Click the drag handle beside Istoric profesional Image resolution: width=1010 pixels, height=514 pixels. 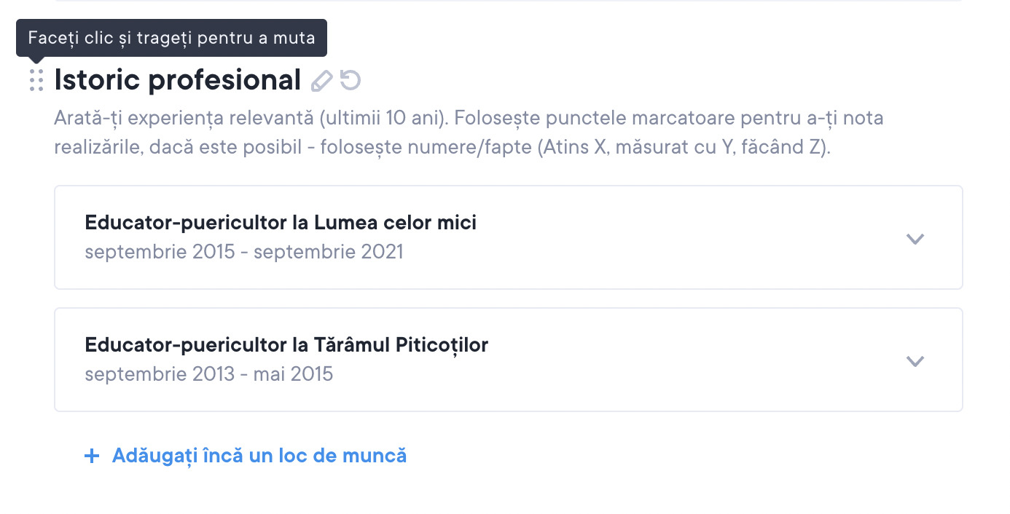36,80
